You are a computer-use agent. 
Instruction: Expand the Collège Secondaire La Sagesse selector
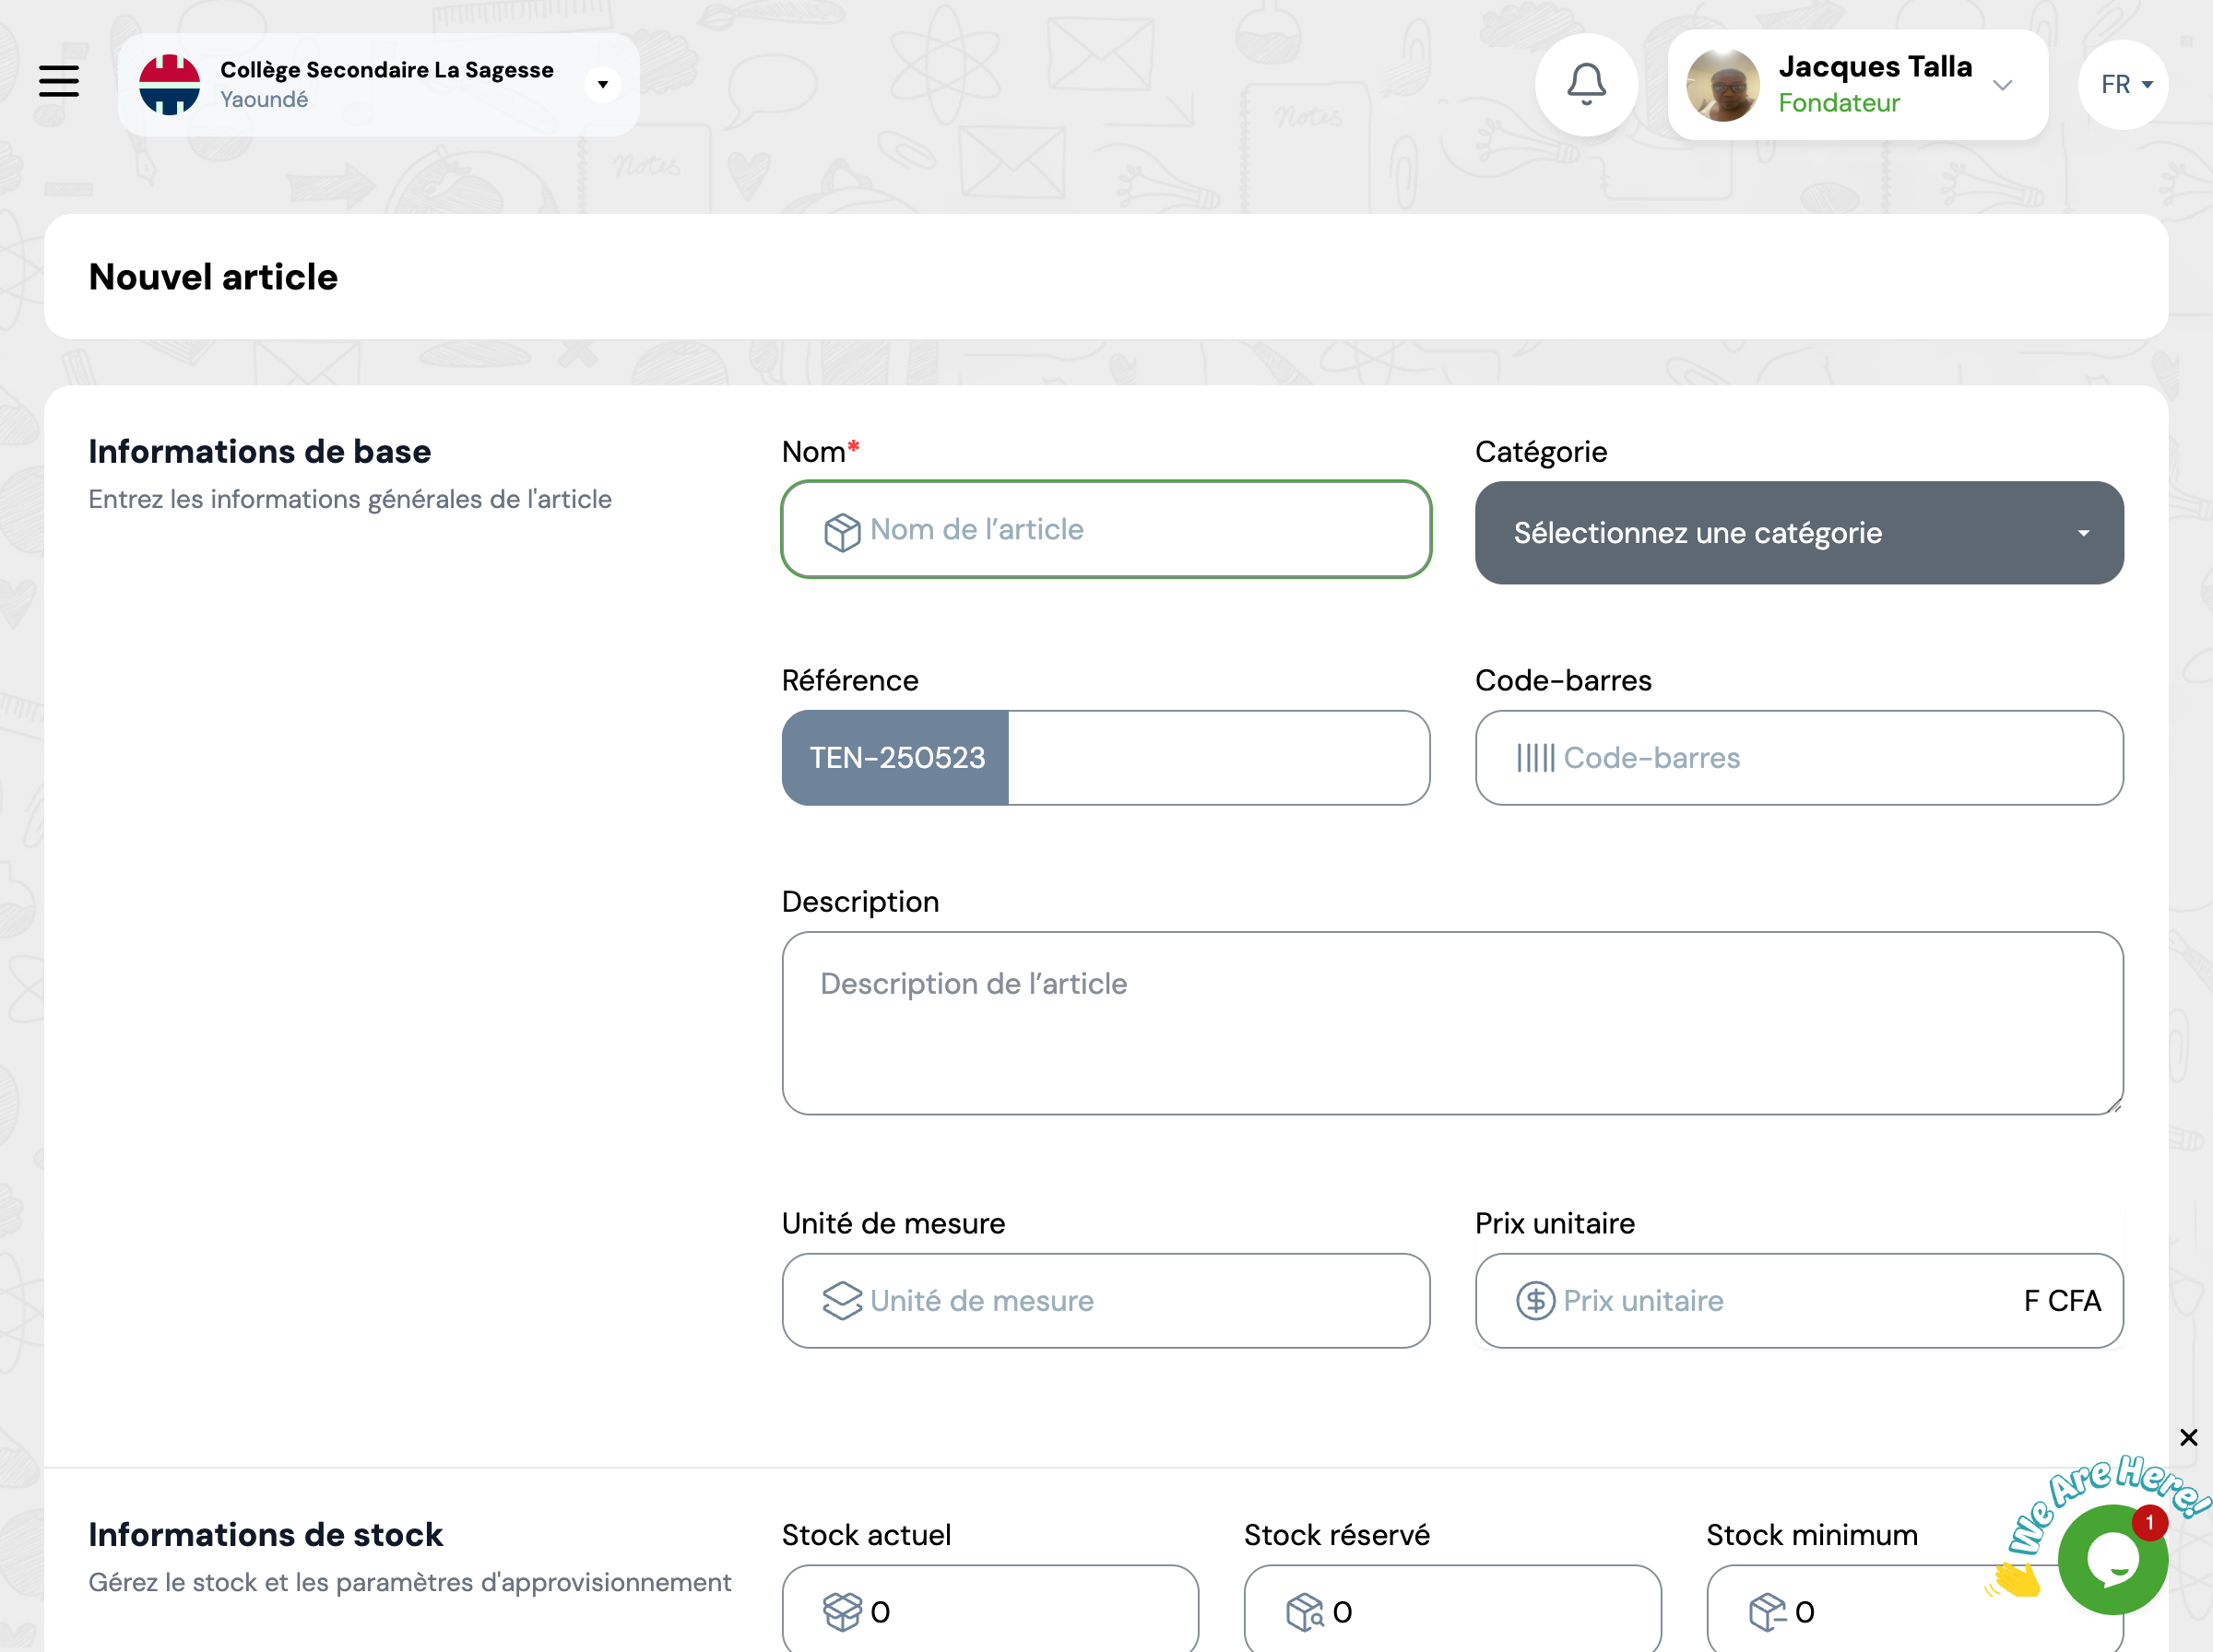point(602,84)
